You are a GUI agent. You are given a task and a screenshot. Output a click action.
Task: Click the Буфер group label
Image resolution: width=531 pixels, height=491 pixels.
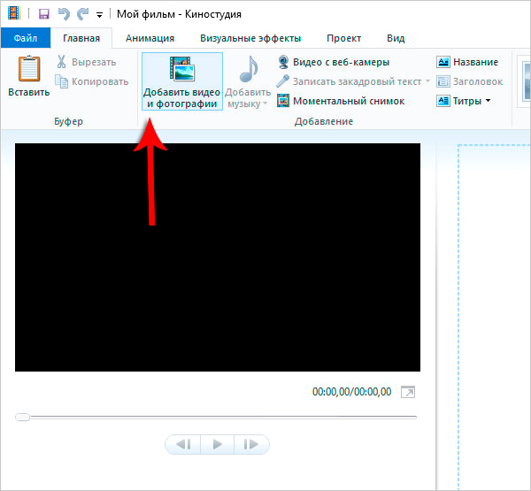click(68, 121)
